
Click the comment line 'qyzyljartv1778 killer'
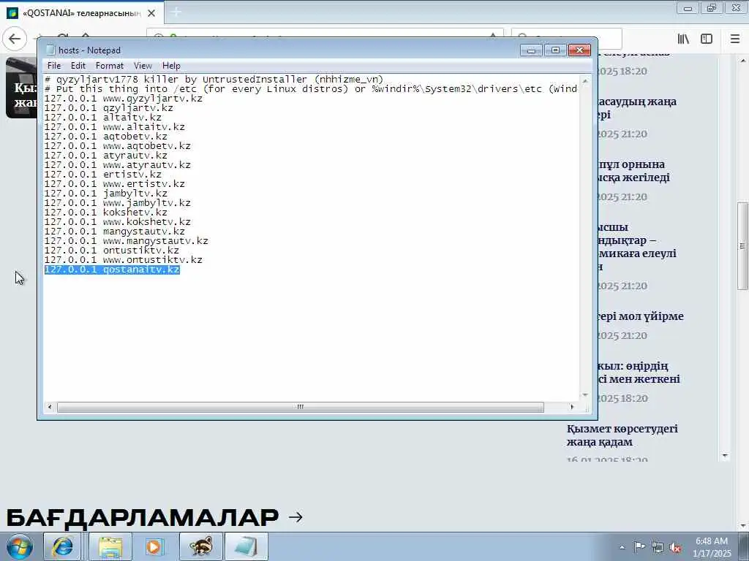pyautogui.click(x=214, y=79)
